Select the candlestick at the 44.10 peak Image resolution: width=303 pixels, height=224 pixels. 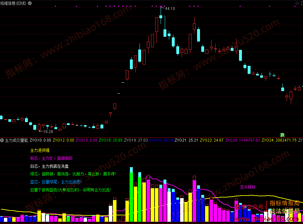[x=161, y=17]
